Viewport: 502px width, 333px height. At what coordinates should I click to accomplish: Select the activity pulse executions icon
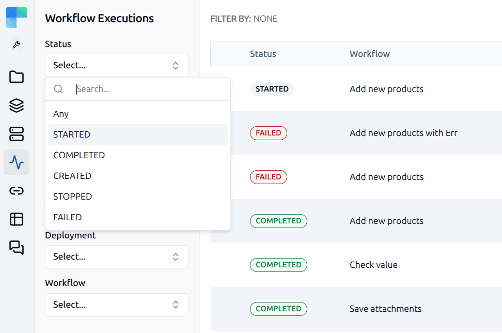(x=17, y=162)
